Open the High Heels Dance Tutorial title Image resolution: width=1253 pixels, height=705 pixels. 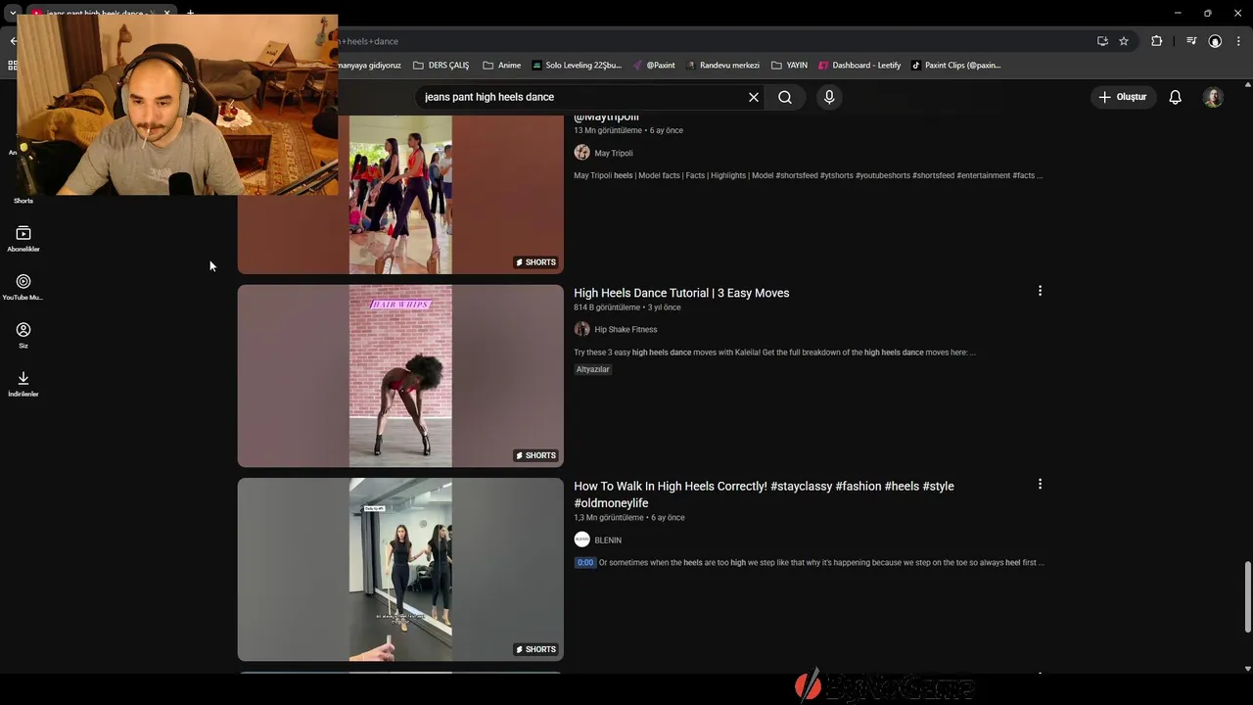[x=681, y=293]
